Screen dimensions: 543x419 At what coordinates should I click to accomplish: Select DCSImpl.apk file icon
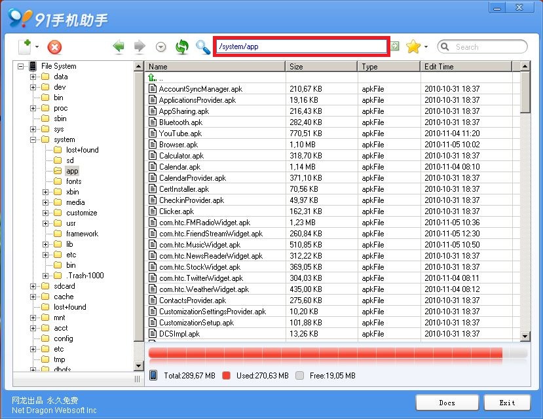pyautogui.click(x=153, y=333)
